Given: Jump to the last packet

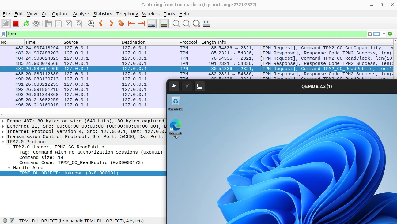Looking at the screenshot, I should pyautogui.click(x=141, y=23).
